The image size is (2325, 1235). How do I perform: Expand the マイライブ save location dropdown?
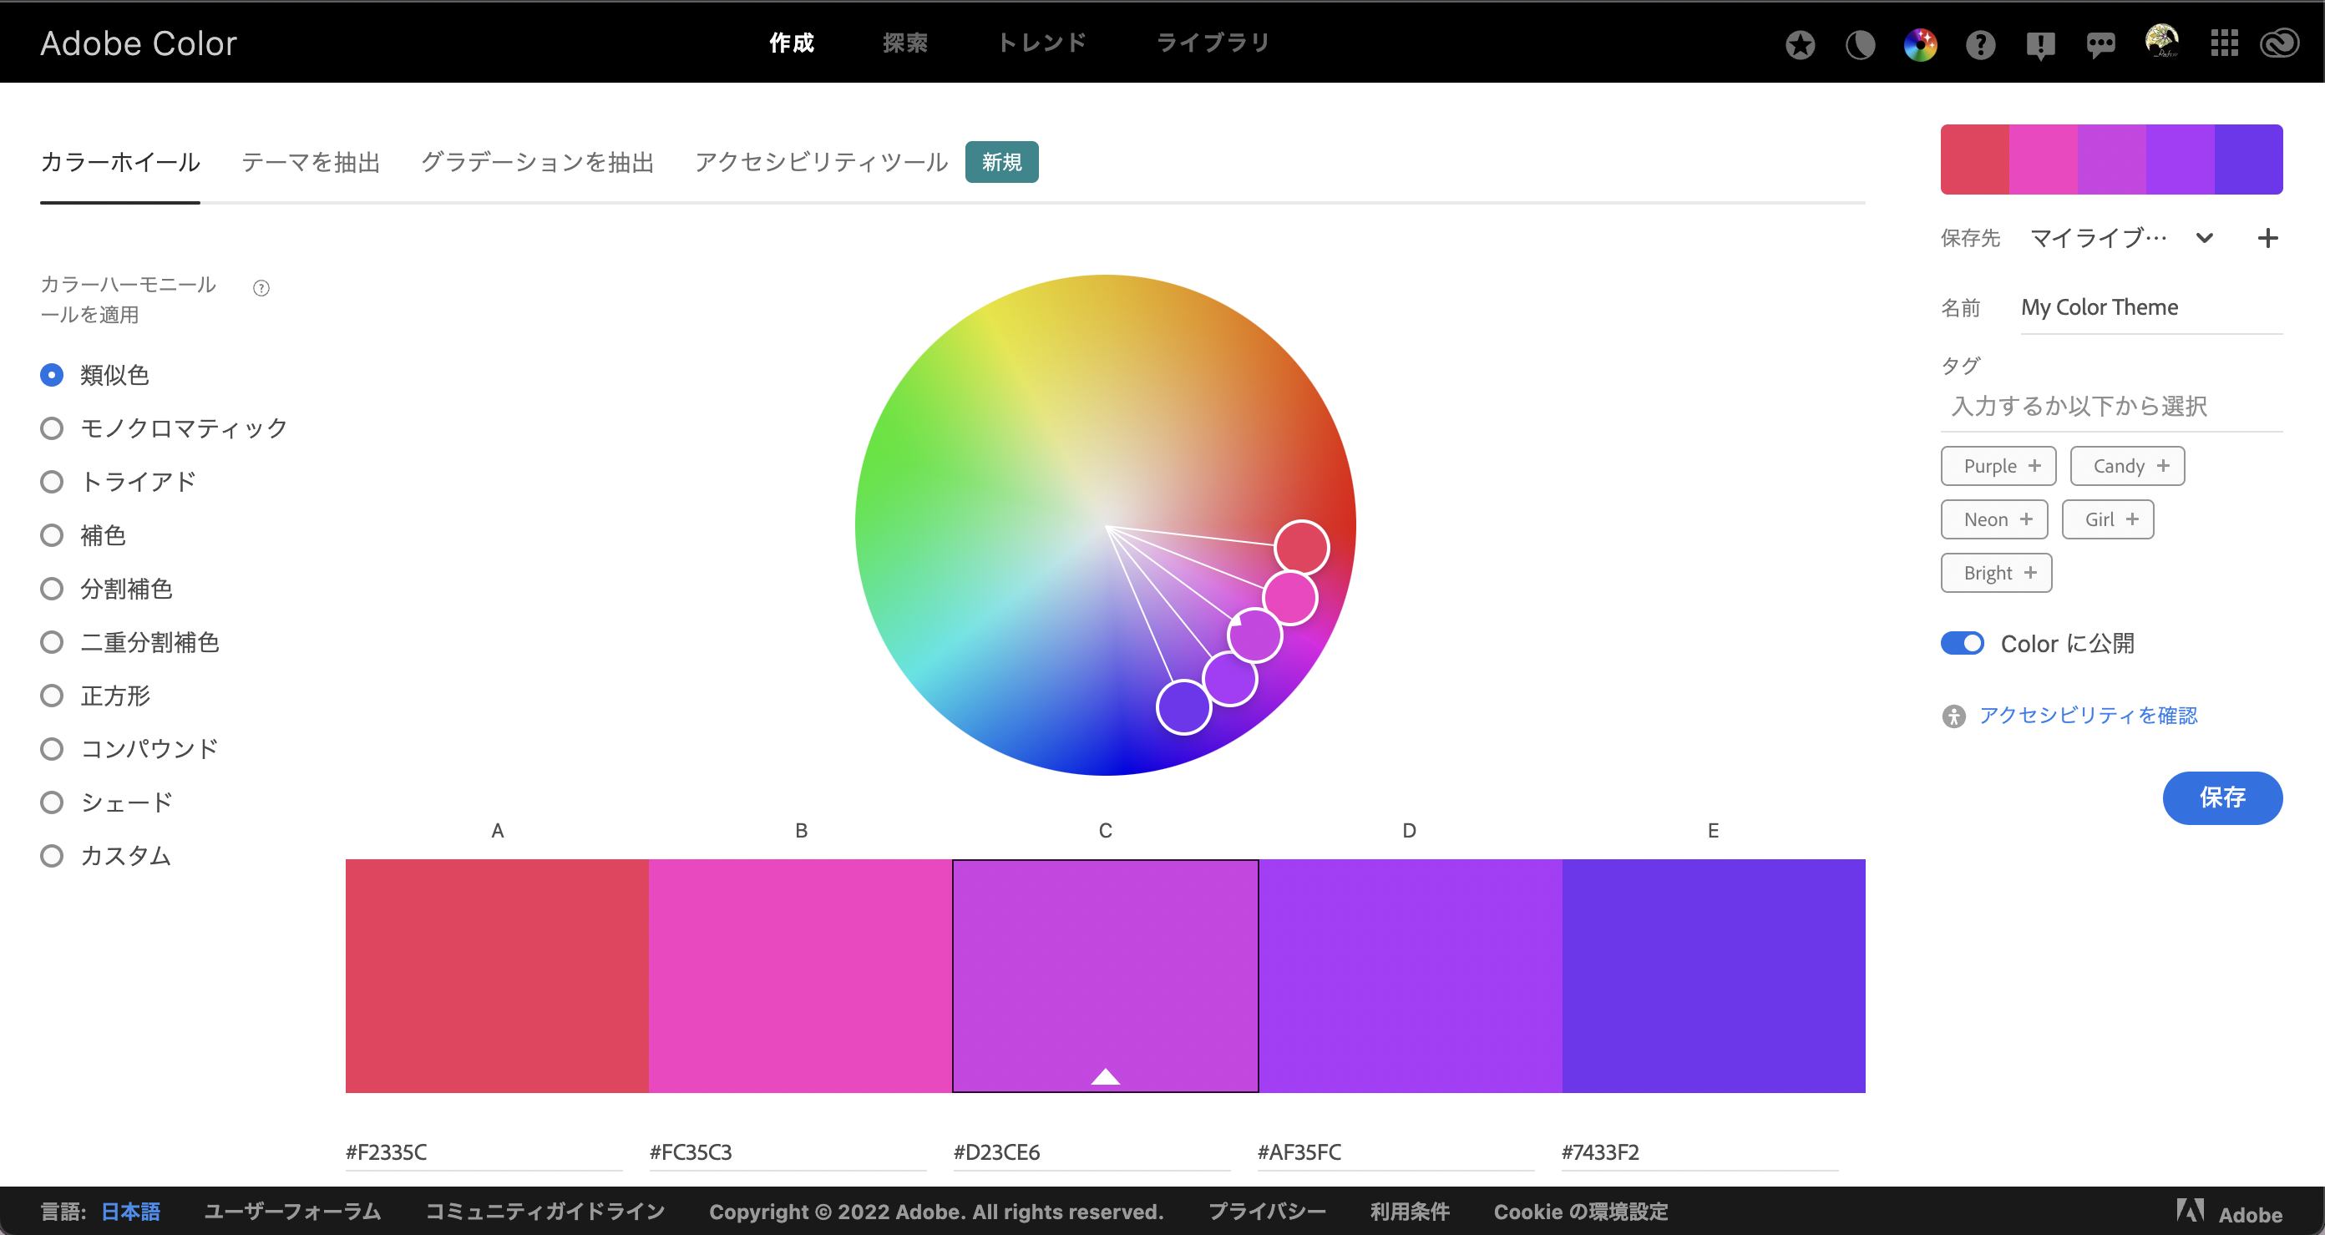(2204, 238)
